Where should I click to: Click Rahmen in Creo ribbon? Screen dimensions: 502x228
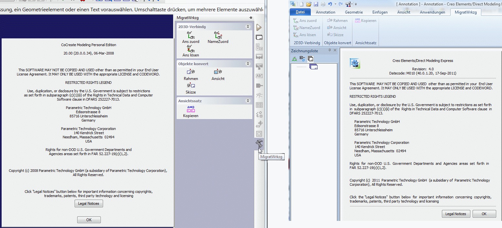[337, 21]
